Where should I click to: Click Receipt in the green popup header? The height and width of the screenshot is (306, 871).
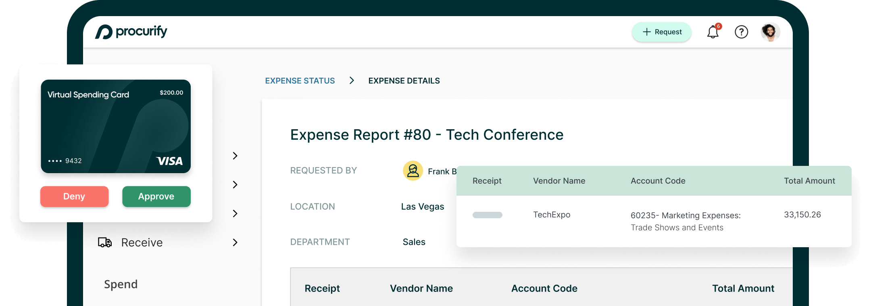[487, 181]
